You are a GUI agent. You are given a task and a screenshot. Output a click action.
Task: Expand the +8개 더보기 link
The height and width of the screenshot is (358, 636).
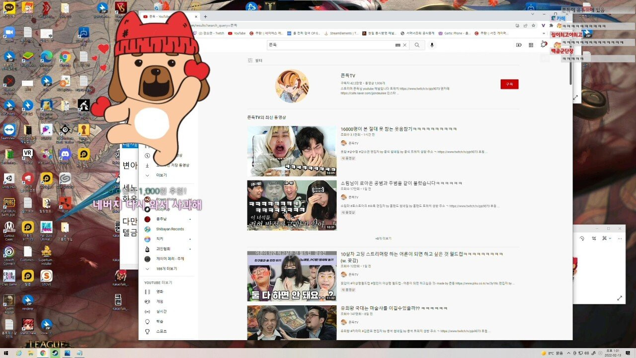click(383, 239)
